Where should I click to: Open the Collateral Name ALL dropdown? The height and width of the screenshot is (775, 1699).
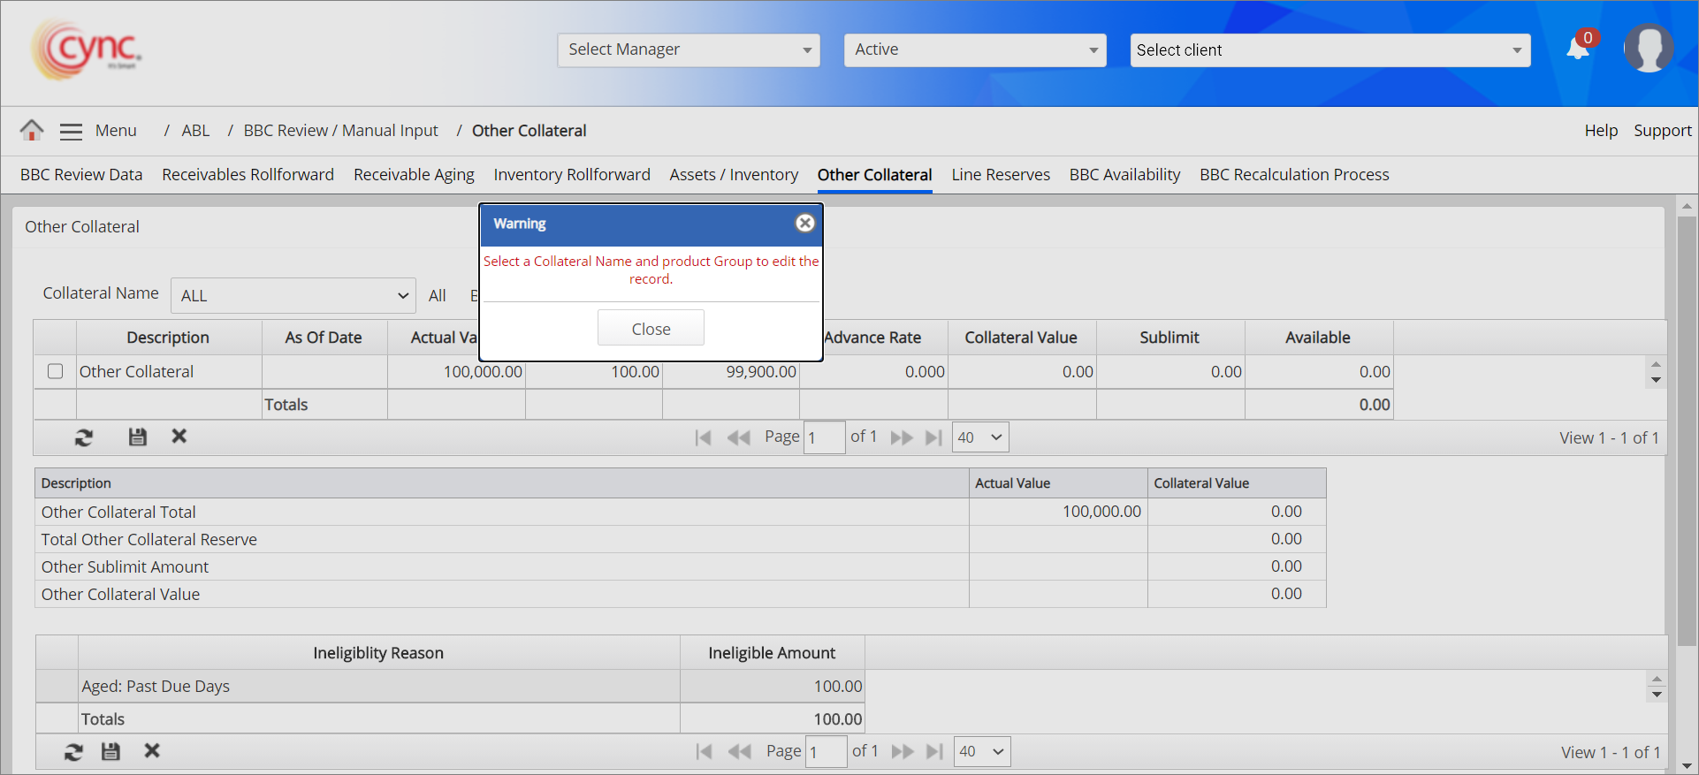point(293,296)
